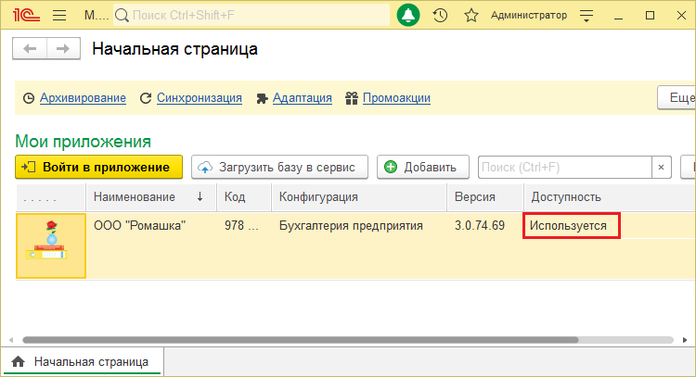
Task: Click the 1C logo icon
Action: [26, 15]
